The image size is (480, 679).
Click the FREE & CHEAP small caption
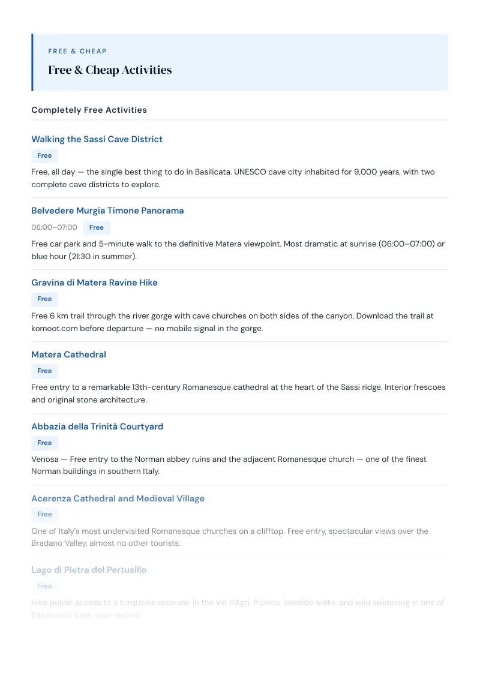tap(77, 51)
